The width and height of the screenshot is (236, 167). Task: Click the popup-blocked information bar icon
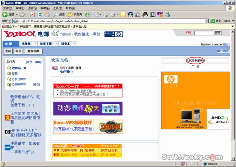pyautogui.click(x=4, y=26)
